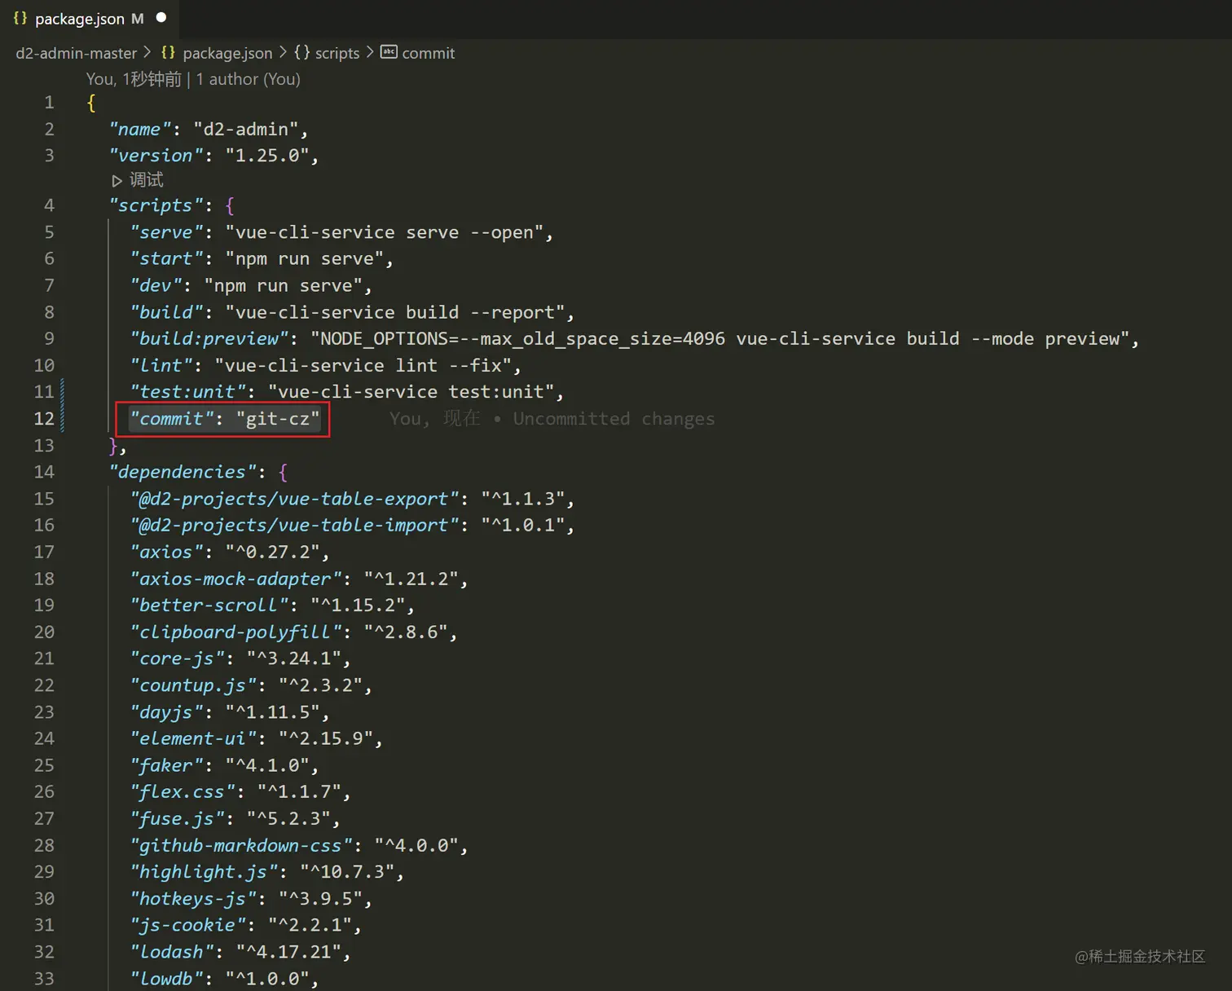Click the "fuse.js" dependency key

(177, 819)
